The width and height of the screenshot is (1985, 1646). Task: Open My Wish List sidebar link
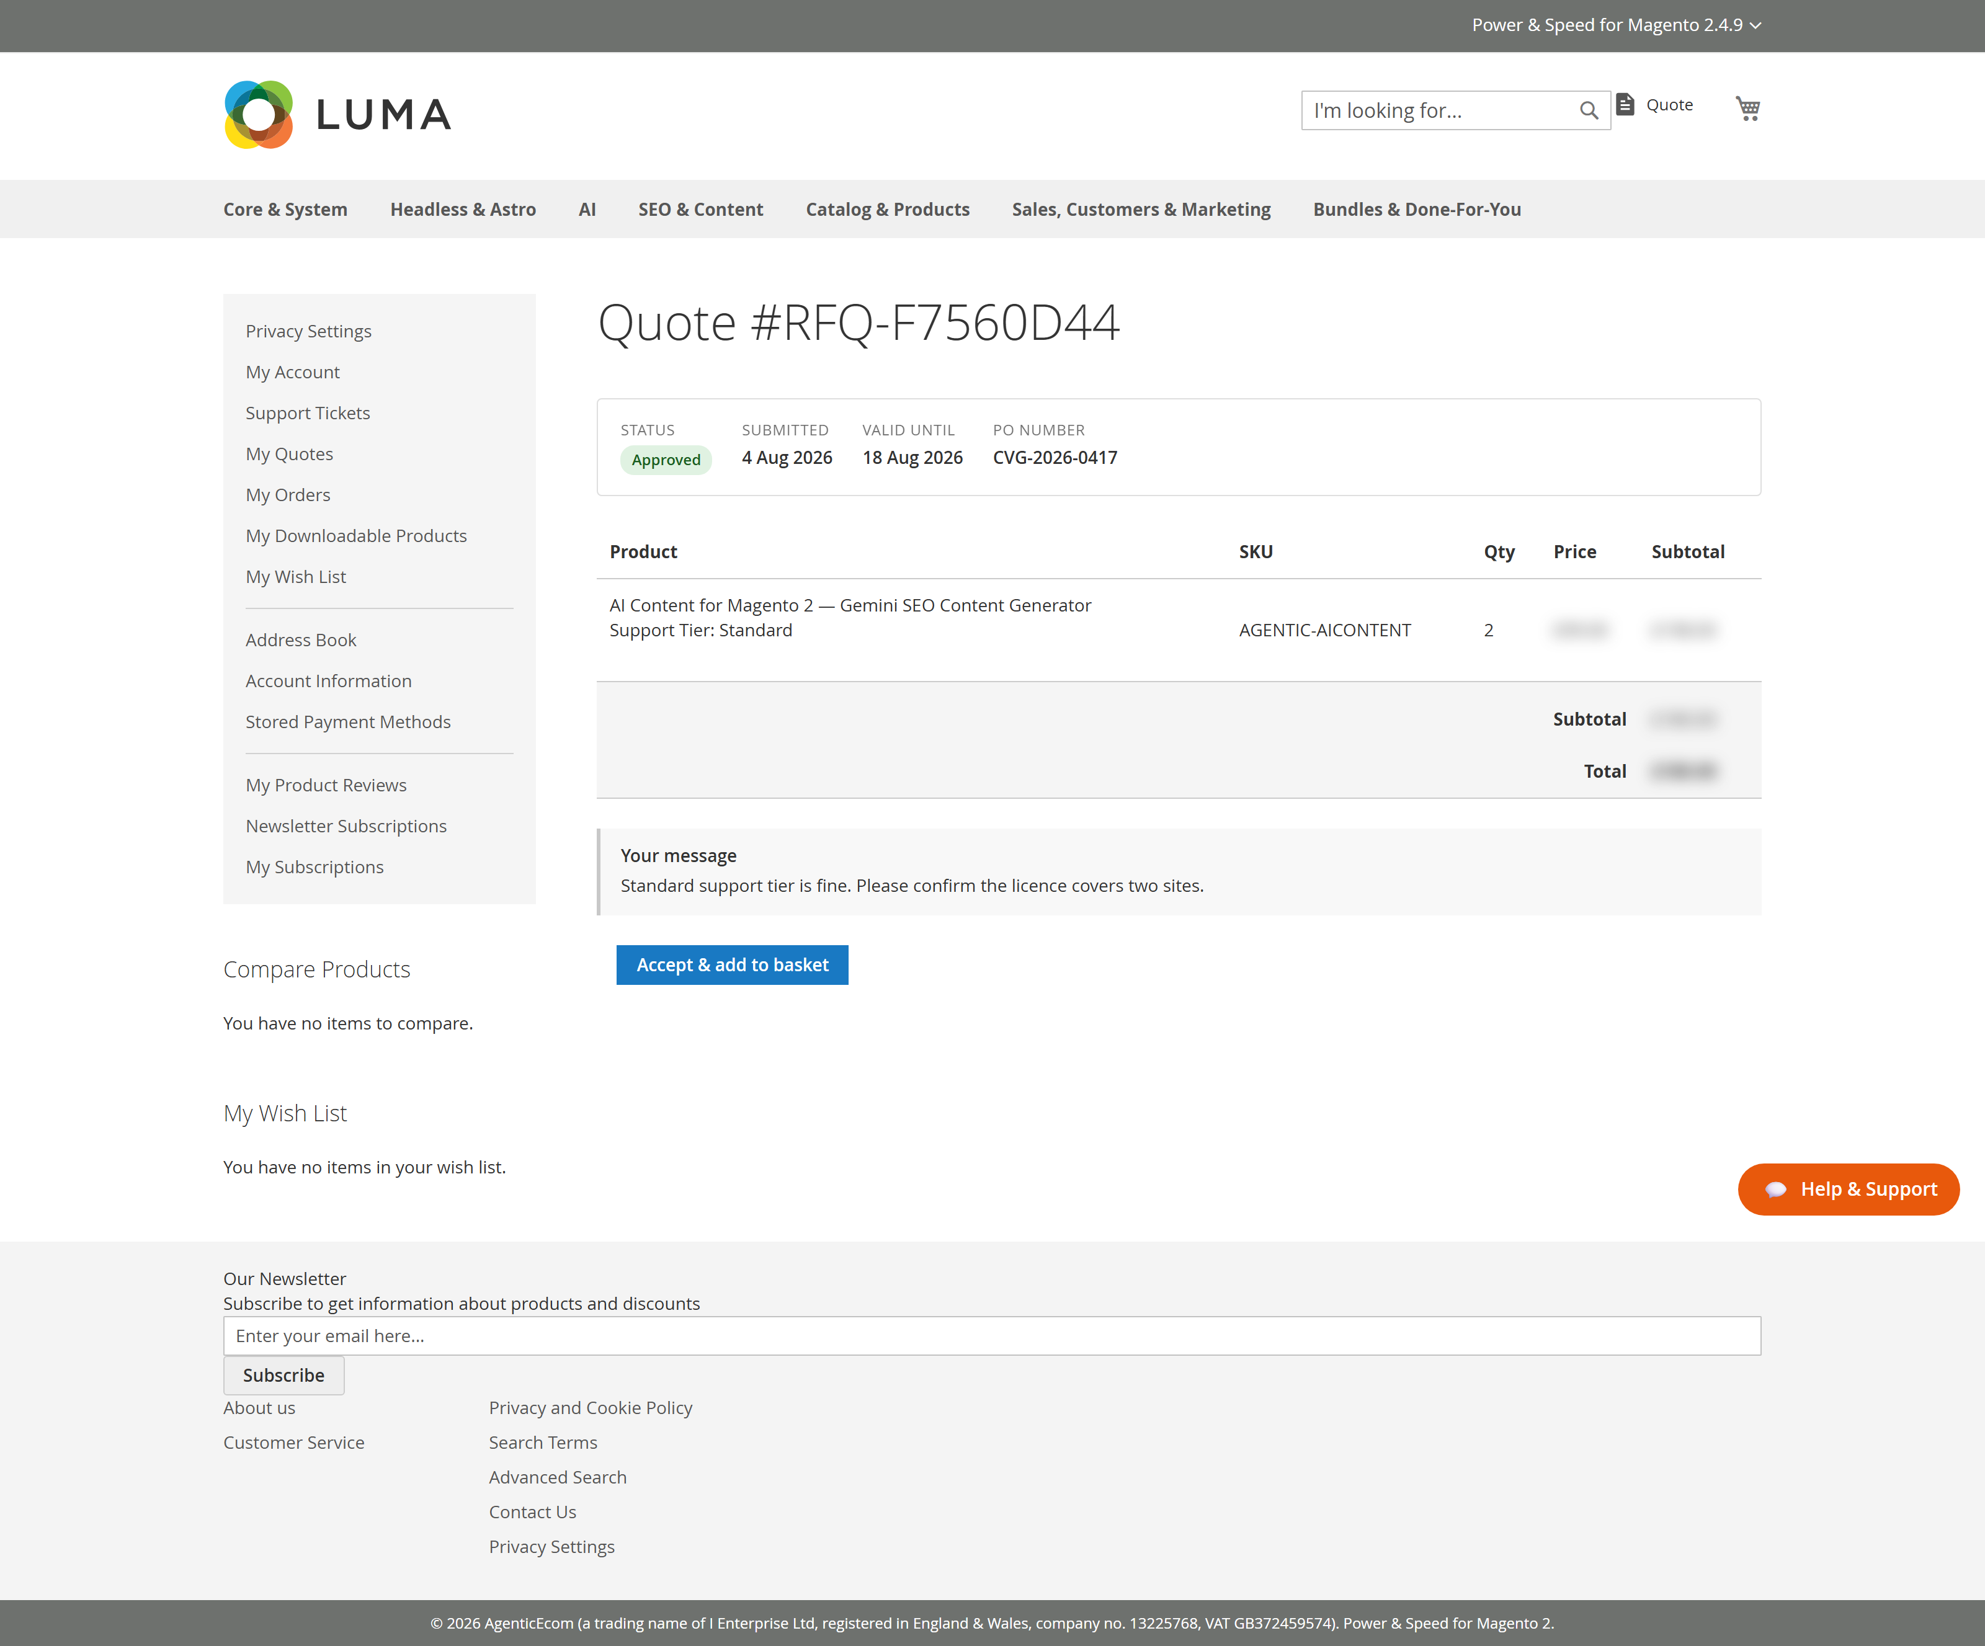[x=296, y=576]
